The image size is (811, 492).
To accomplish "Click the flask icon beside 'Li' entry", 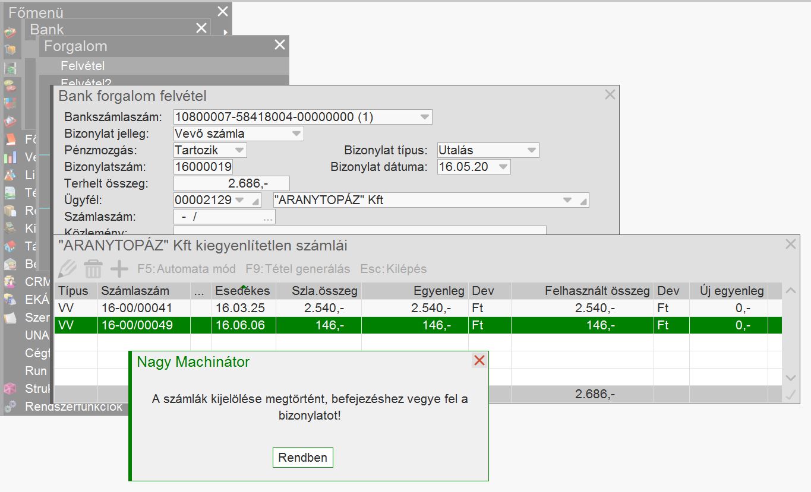I will tap(10, 176).
